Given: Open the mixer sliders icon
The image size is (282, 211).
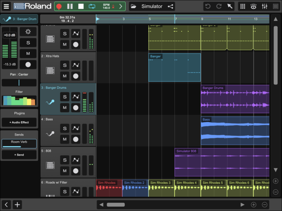Looking at the screenshot, I should 264,7.
